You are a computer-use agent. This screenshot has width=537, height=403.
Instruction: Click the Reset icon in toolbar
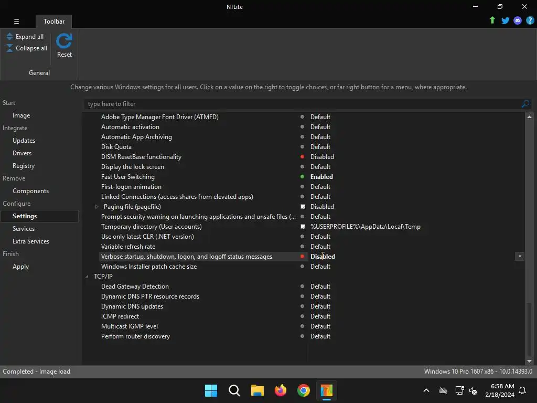pyautogui.click(x=64, y=41)
